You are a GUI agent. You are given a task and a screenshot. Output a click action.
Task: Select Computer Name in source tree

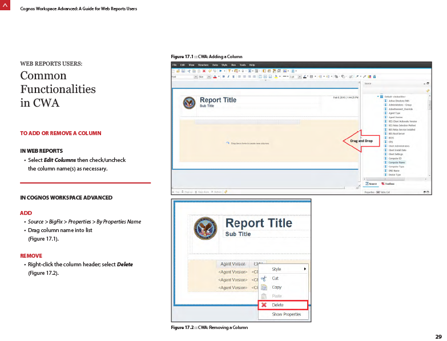397,163
